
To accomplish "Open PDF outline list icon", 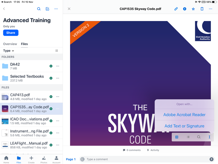I will (x=188, y=137).
